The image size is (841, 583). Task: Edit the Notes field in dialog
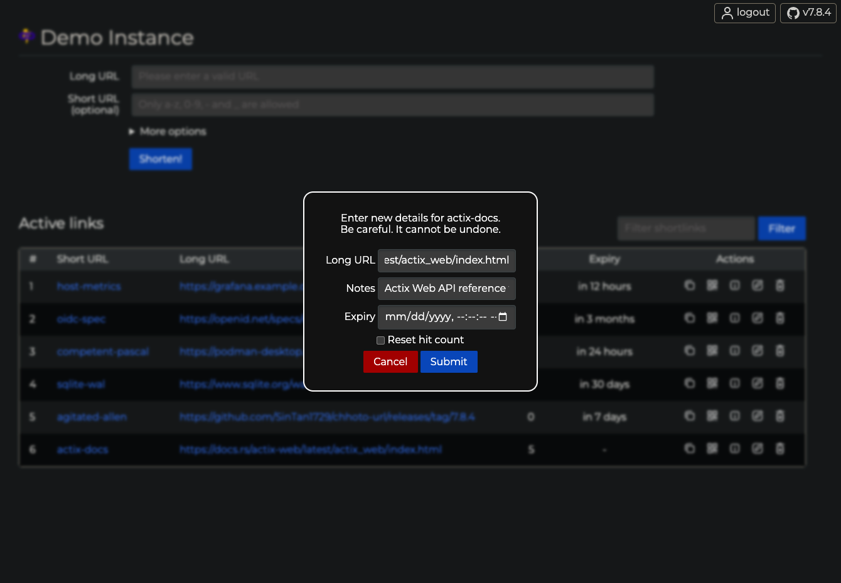point(447,289)
